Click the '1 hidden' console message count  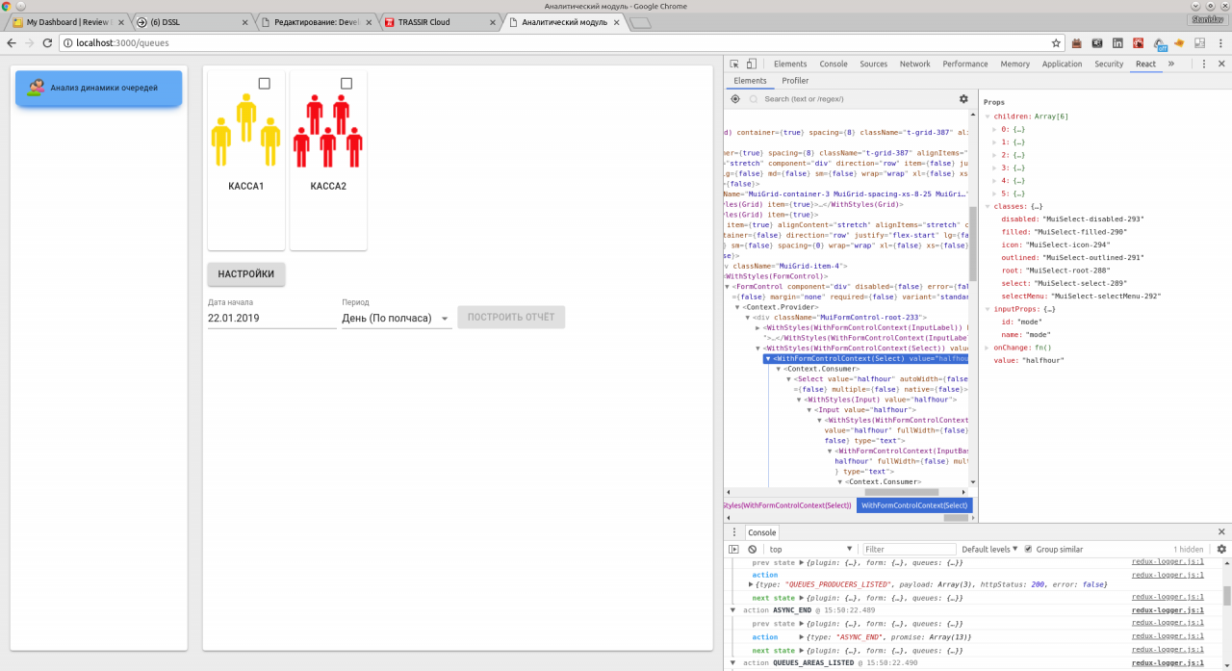tap(1188, 549)
